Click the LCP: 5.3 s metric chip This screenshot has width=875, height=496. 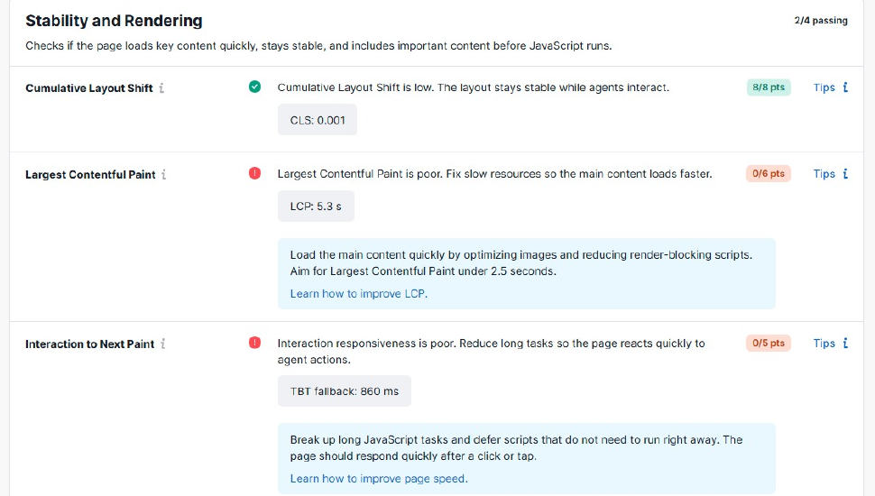(316, 207)
